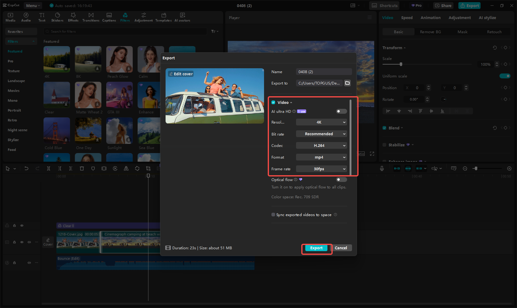
Task: Click Edit cover on the video preview
Action: pos(181,74)
